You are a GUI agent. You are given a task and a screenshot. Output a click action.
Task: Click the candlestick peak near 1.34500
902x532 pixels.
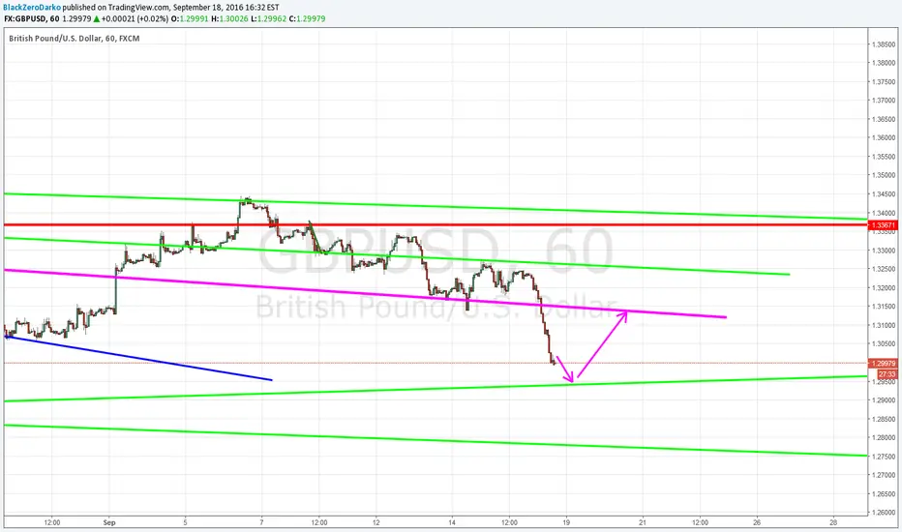tap(246, 200)
